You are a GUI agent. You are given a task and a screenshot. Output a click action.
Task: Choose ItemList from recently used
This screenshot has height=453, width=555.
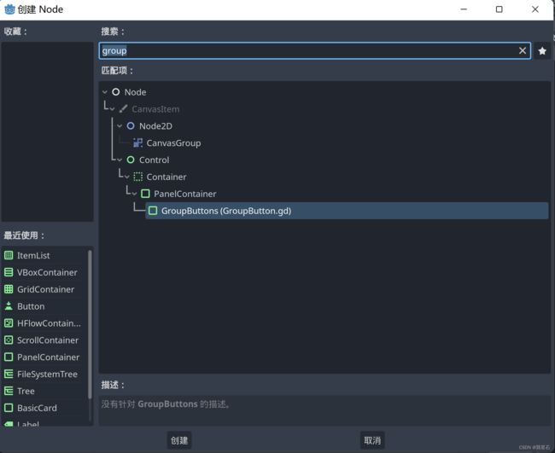click(x=33, y=255)
